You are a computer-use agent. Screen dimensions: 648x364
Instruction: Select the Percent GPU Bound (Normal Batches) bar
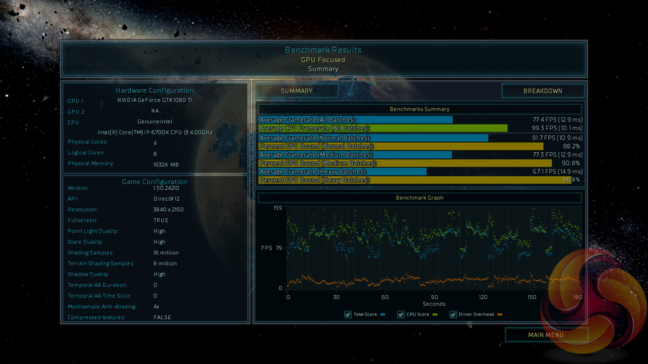coord(401,146)
